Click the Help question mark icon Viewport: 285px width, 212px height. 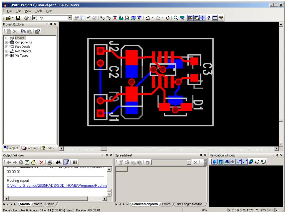coord(208,18)
